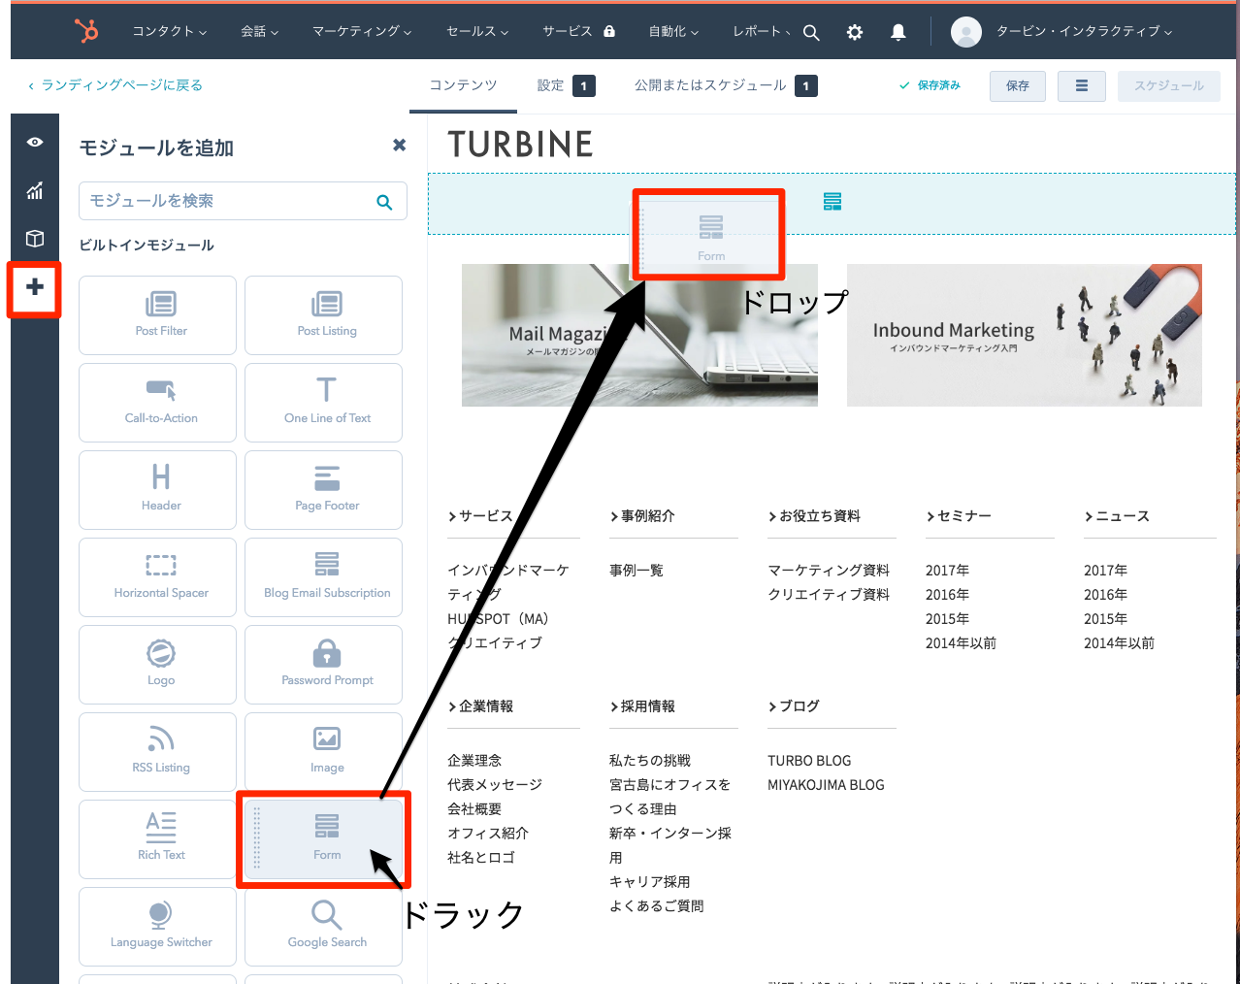Open the search magnifier in top navigation
Image resolution: width=1240 pixels, height=984 pixels.
point(811,32)
